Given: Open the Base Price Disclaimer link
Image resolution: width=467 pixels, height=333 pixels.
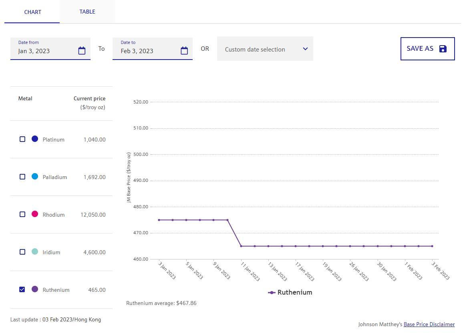Looking at the screenshot, I should point(429,325).
